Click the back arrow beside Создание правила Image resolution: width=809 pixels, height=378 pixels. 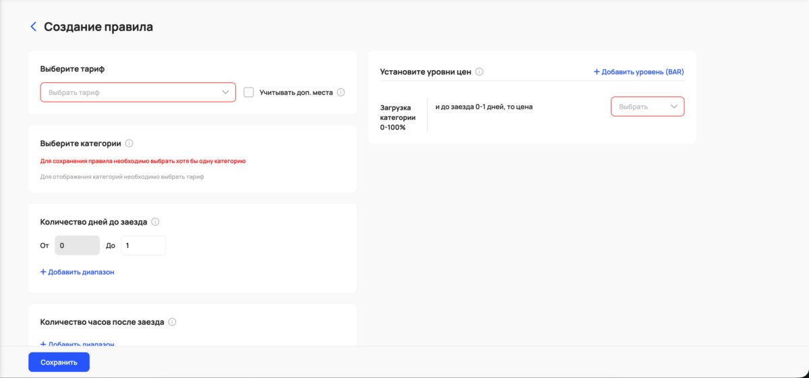click(x=34, y=27)
